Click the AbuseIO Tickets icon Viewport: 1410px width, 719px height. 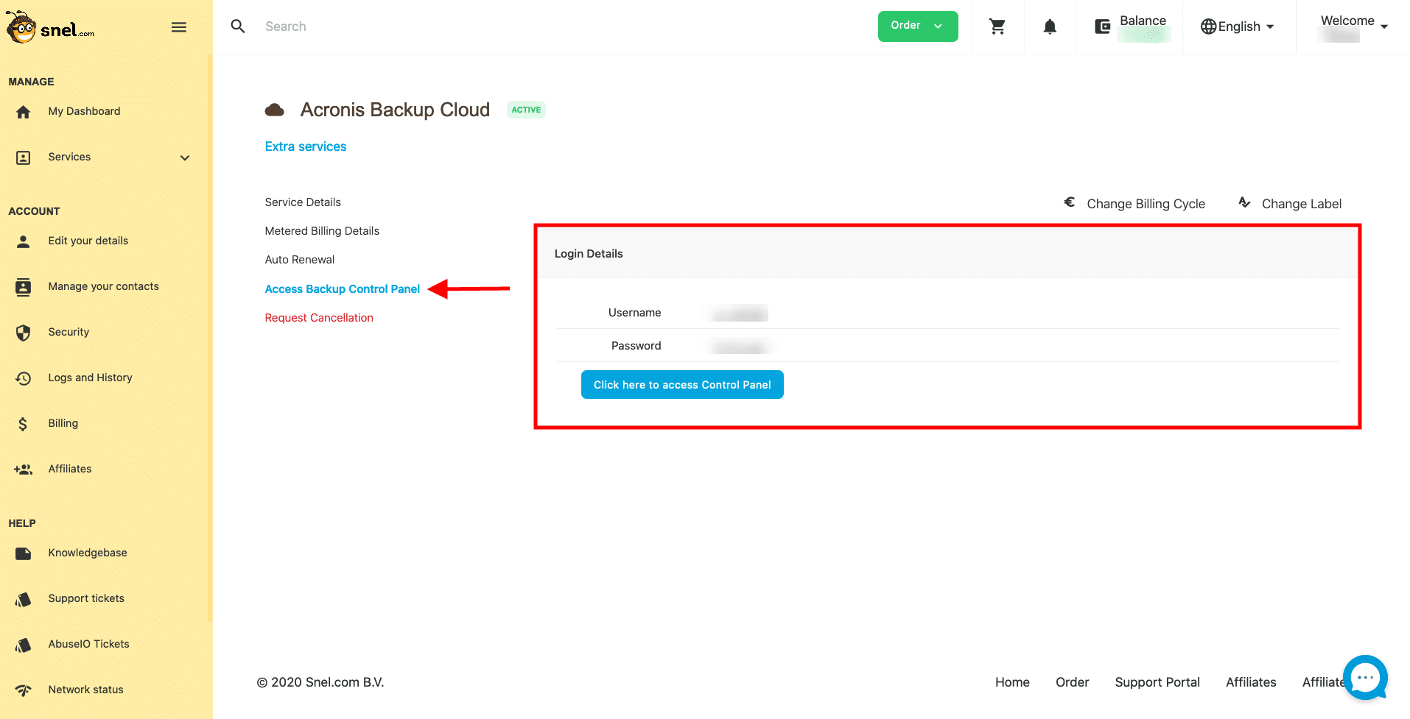click(24, 645)
